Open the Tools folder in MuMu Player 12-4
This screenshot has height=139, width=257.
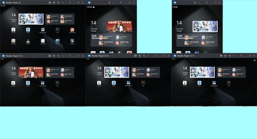tap(143, 83)
